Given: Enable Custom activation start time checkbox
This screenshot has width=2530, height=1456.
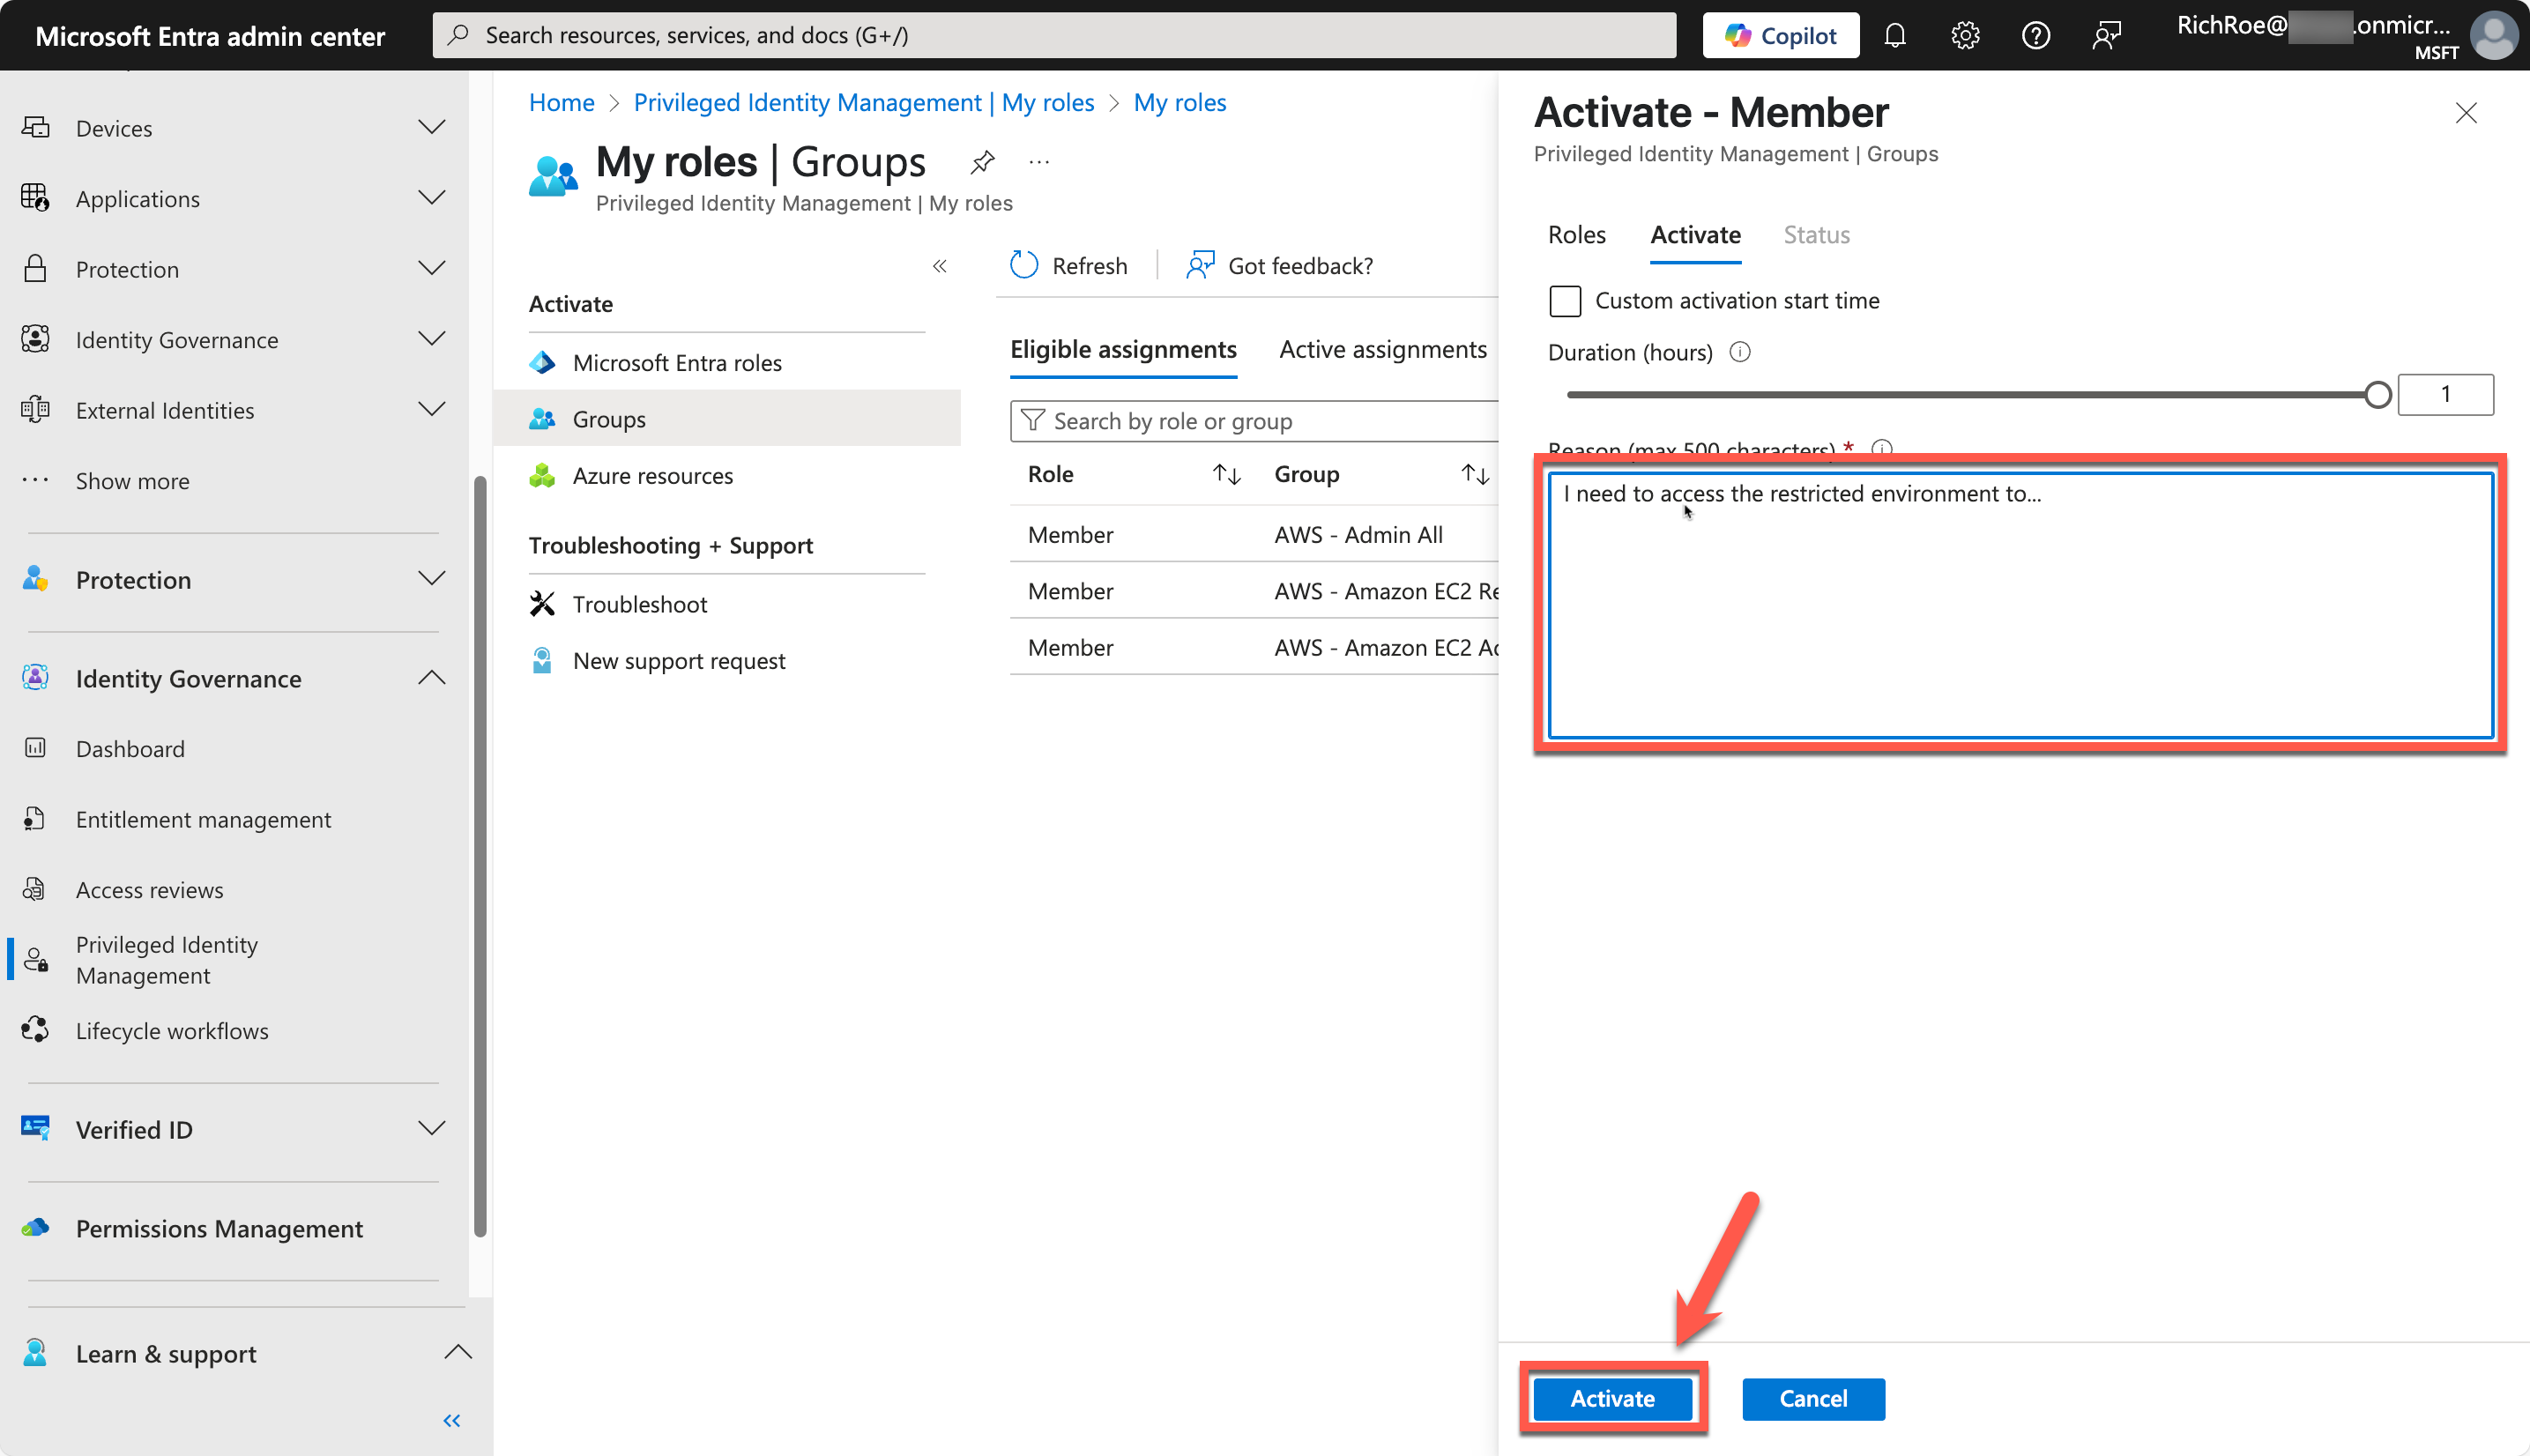Looking at the screenshot, I should click(x=1564, y=301).
